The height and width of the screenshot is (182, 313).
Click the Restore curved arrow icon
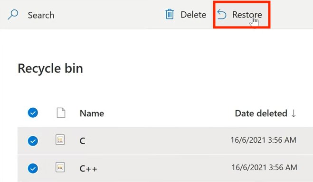(x=222, y=15)
